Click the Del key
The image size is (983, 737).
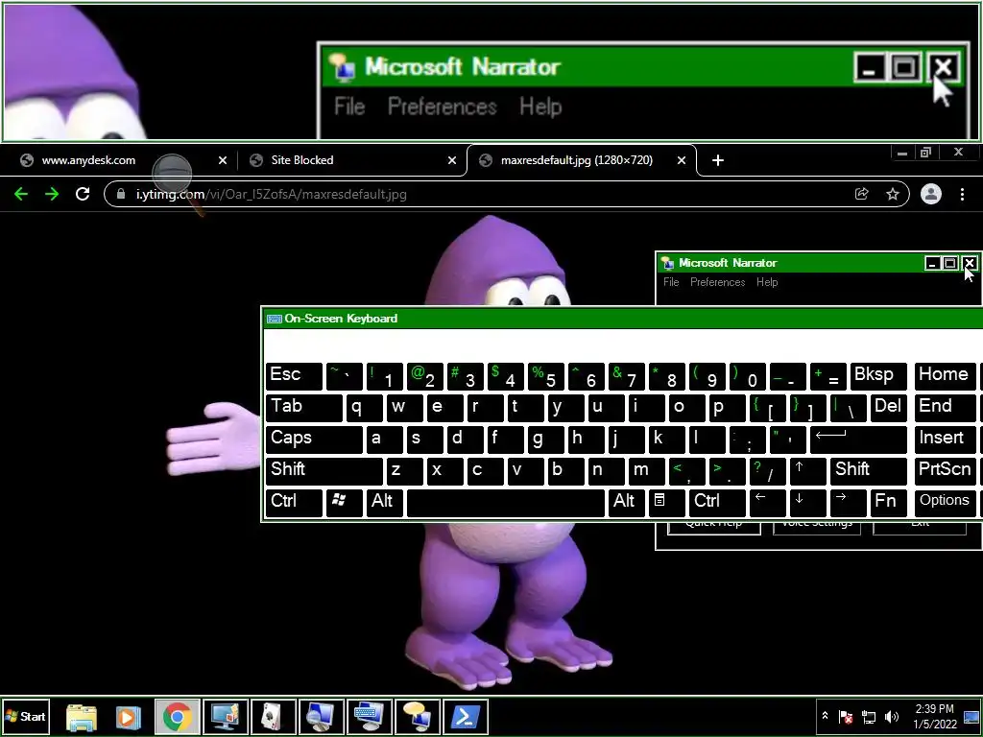(888, 408)
